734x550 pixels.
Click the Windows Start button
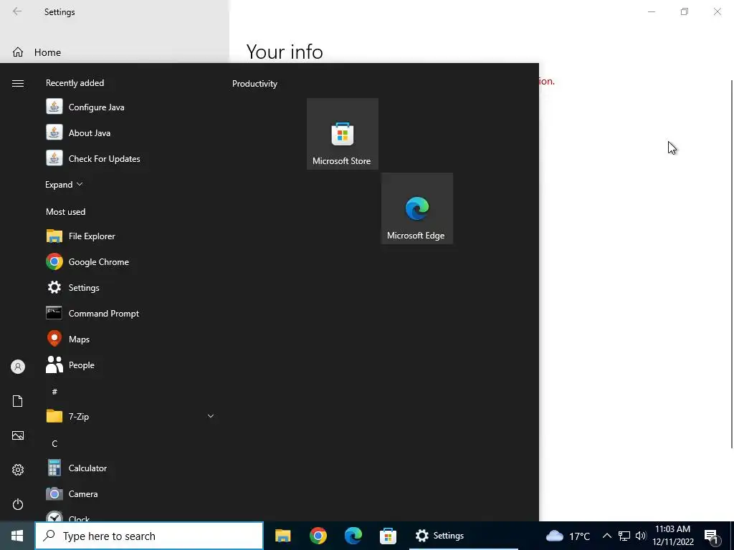(17, 536)
